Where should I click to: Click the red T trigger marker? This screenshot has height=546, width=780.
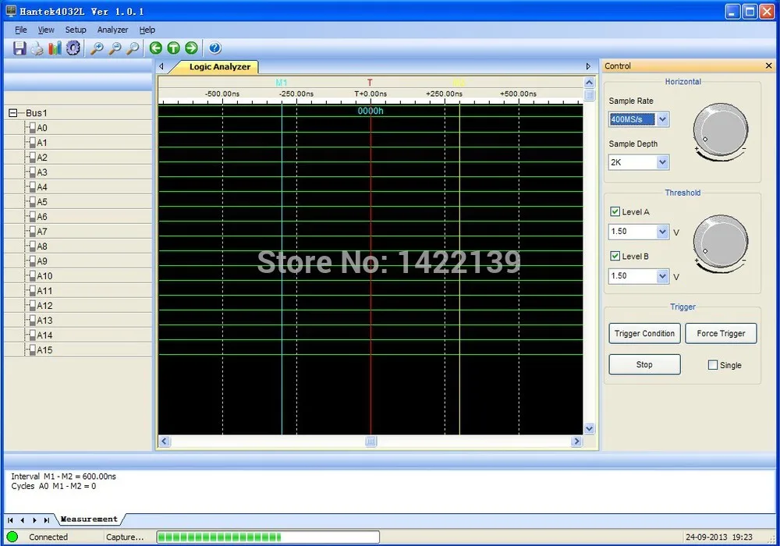370,83
